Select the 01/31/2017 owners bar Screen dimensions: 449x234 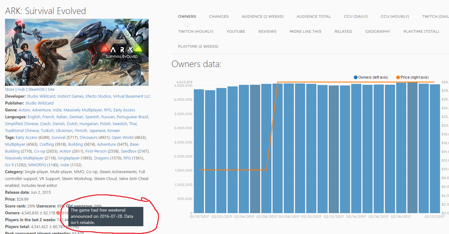click(x=199, y=151)
